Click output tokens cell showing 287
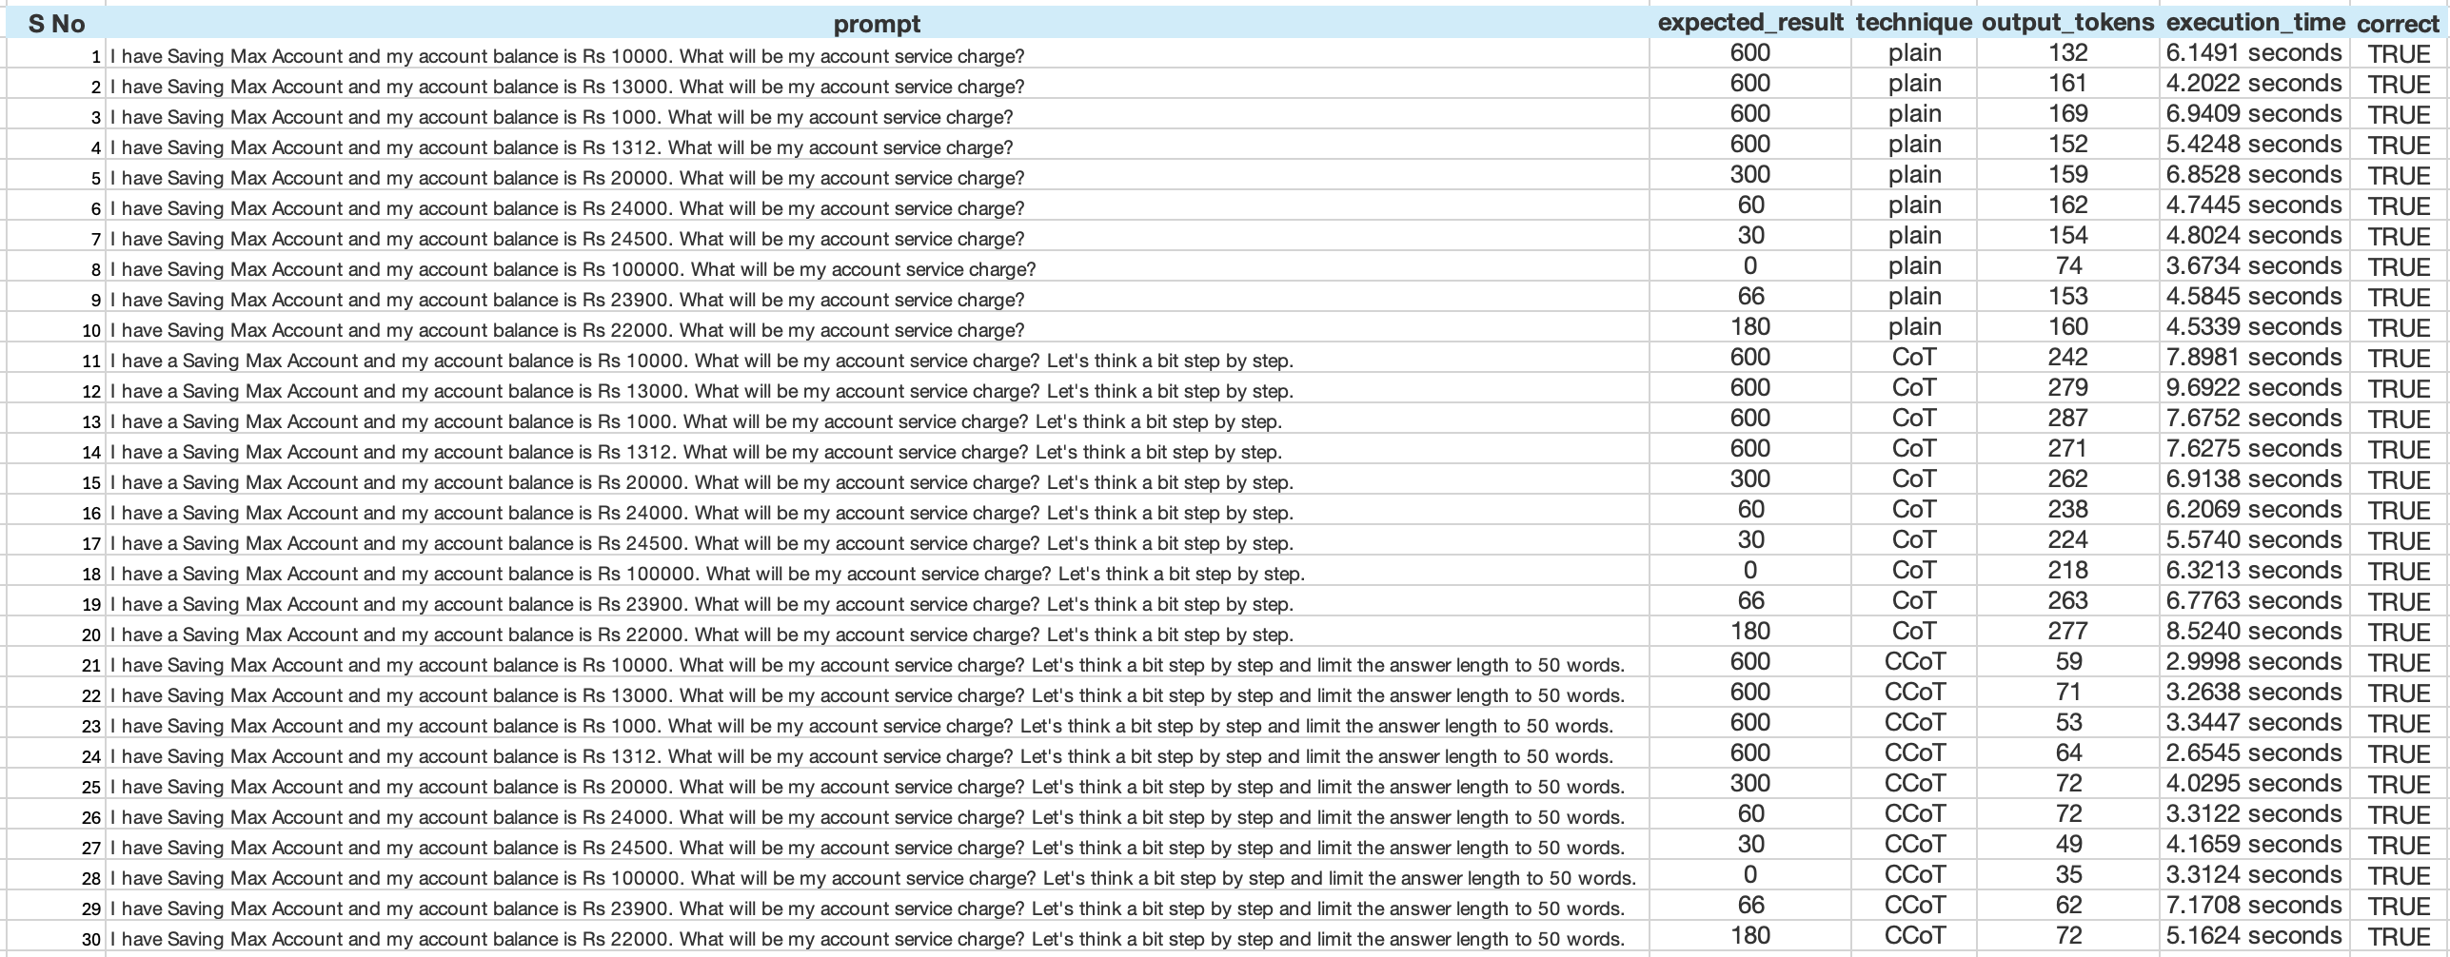 tap(2067, 419)
